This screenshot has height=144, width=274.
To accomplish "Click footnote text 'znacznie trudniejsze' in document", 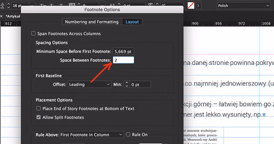I will coord(202,131).
